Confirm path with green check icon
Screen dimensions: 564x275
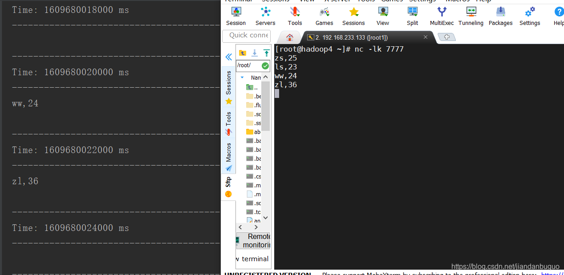click(265, 66)
